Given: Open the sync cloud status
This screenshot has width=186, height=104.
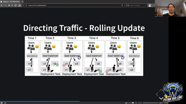Looking at the screenshot, I should point(5,103).
